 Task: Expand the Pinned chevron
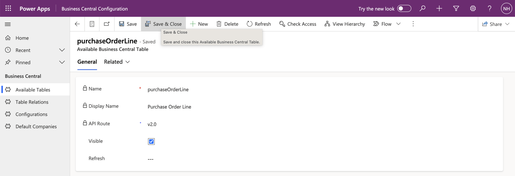tap(62, 62)
